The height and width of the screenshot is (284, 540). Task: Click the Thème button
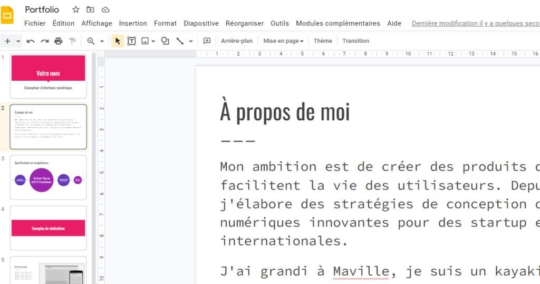[x=323, y=41]
